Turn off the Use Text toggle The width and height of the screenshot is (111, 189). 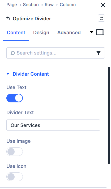(15, 98)
